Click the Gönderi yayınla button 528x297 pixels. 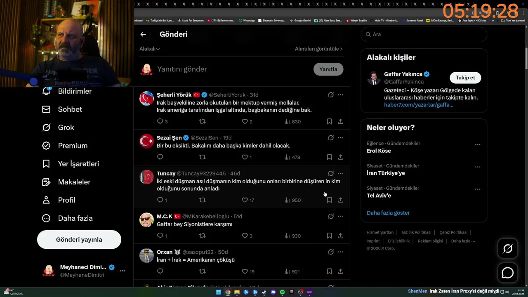(x=79, y=240)
